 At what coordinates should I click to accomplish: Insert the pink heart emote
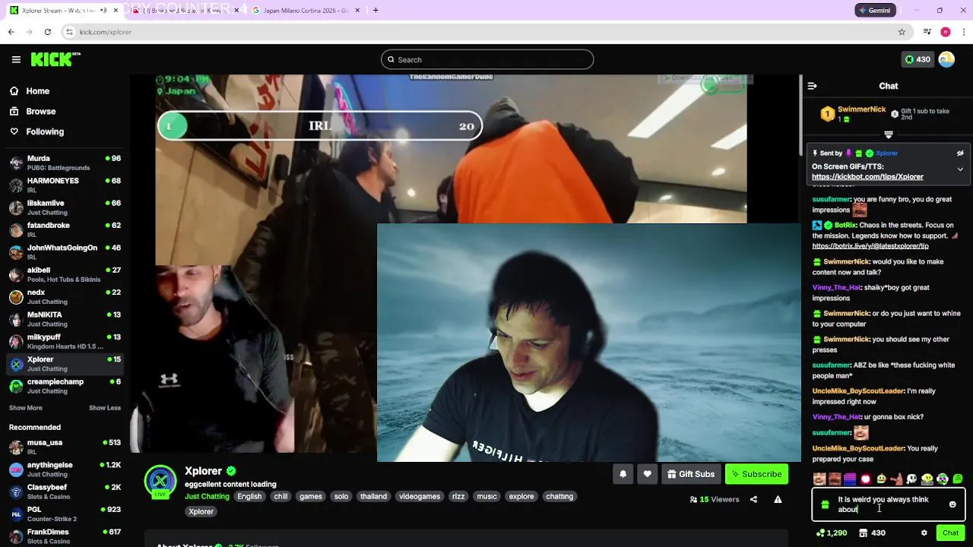pos(866,479)
